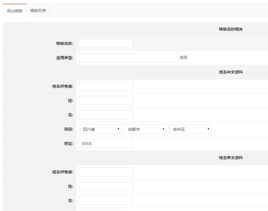
Task: Click English section 域名所有者 input
Action: (x=106, y=172)
